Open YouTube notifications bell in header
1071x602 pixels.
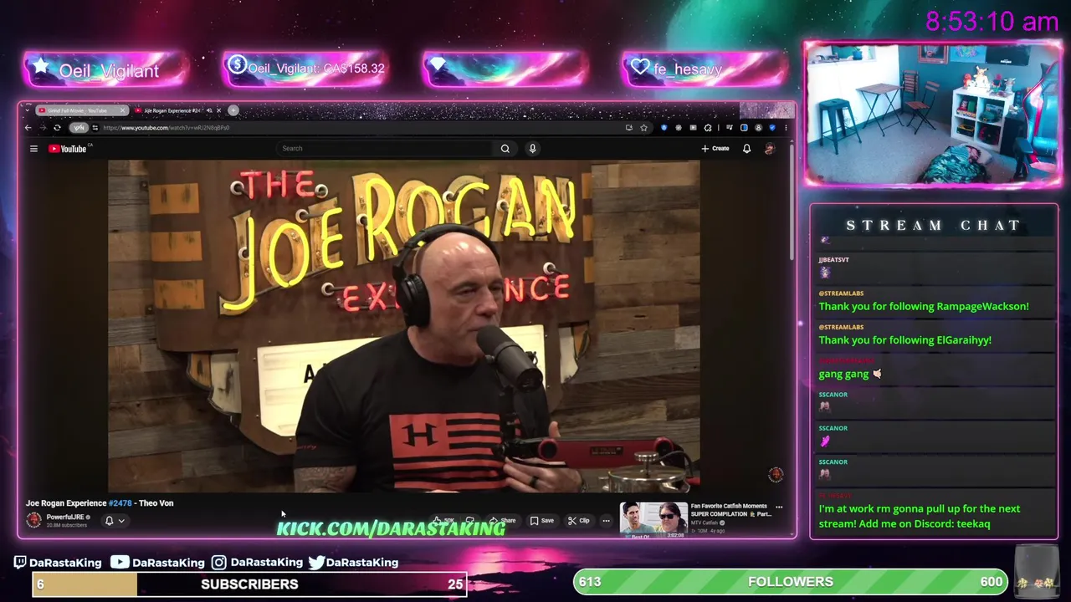click(746, 149)
